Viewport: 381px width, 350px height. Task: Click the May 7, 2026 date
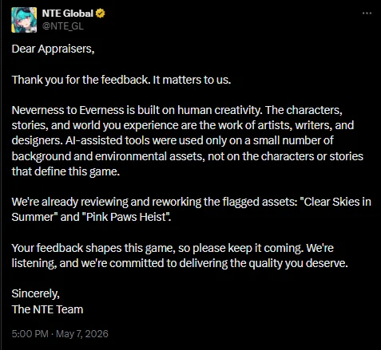point(82,334)
